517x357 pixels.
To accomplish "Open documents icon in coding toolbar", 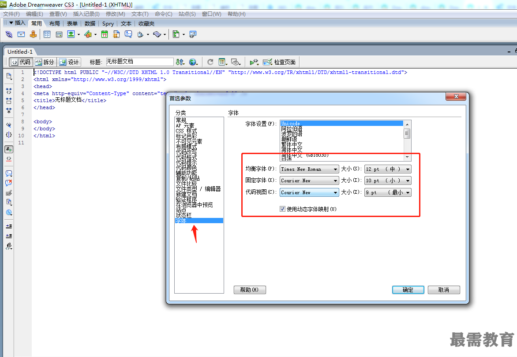I will pyautogui.click(x=9, y=76).
